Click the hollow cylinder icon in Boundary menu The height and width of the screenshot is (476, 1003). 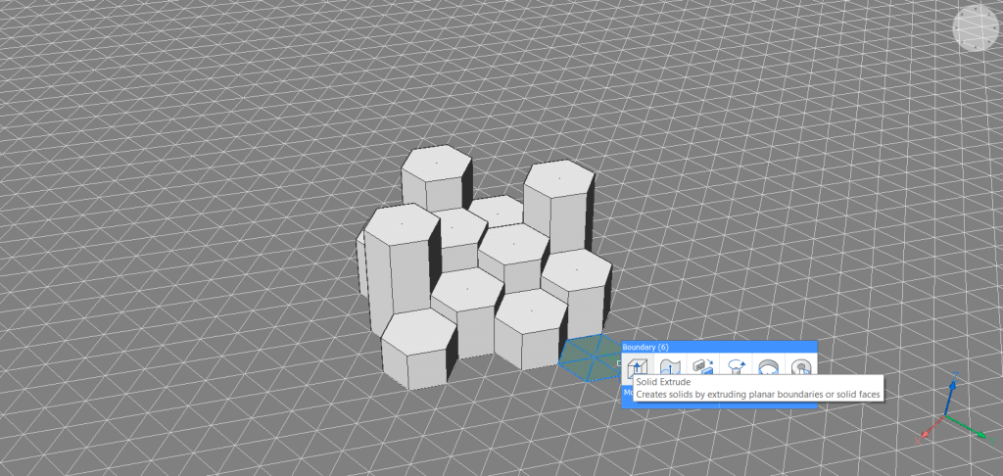(x=800, y=366)
